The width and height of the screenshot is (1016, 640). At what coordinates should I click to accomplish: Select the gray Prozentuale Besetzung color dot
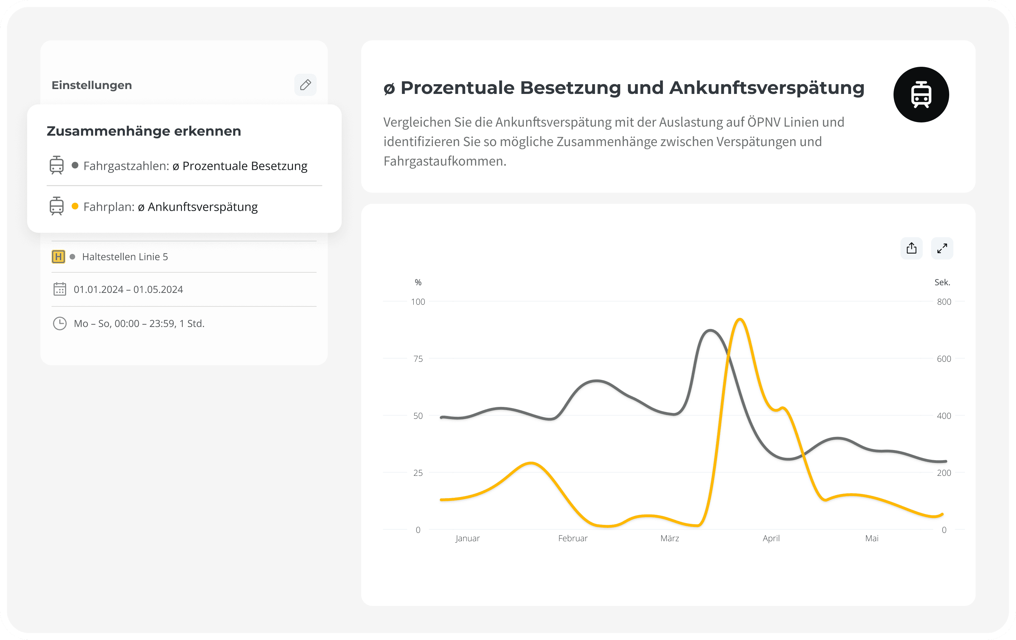pos(75,165)
